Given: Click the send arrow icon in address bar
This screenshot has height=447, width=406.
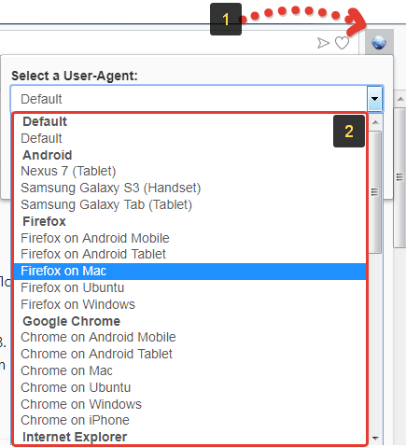Looking at the screenshot, I should click(323, 43).
